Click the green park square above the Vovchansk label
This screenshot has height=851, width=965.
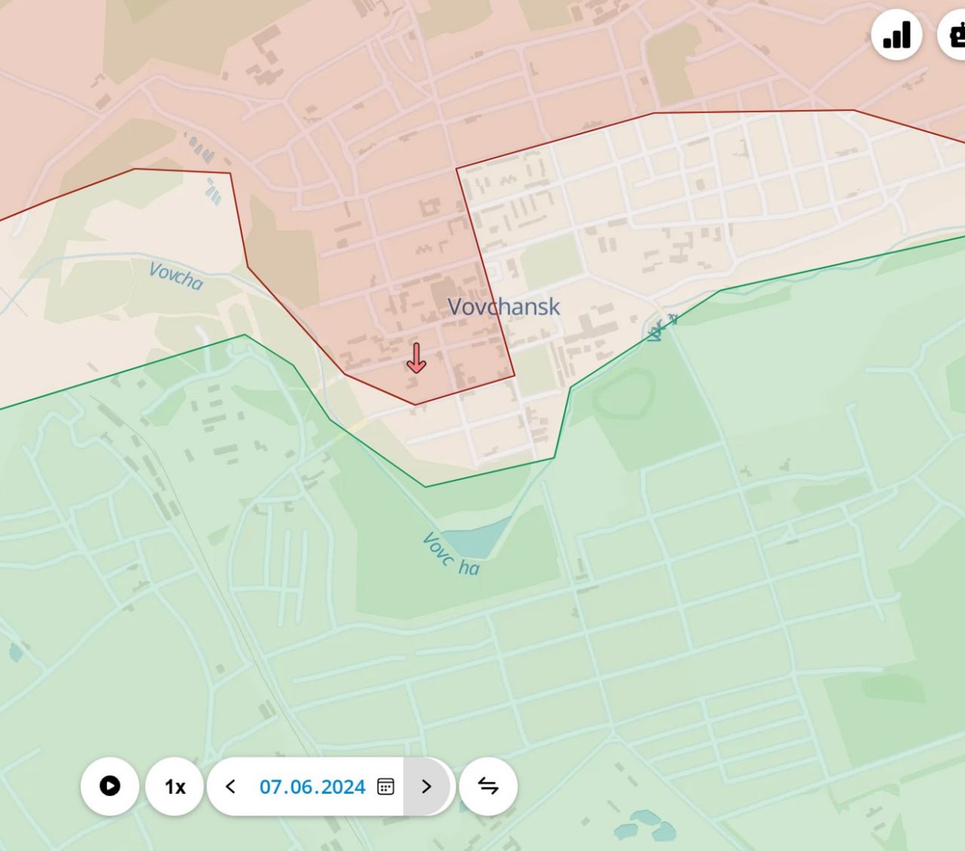[550, 260]
